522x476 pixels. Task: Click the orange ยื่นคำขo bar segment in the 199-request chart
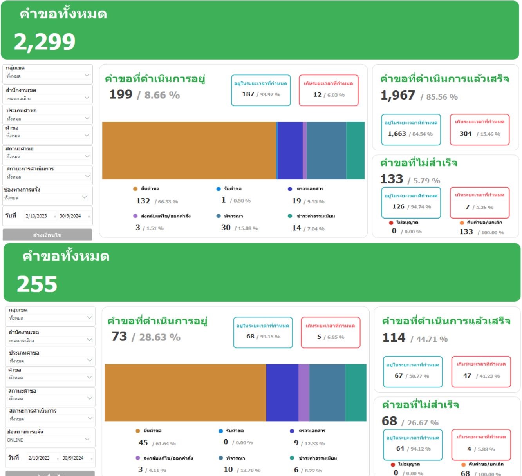[189, 150]
